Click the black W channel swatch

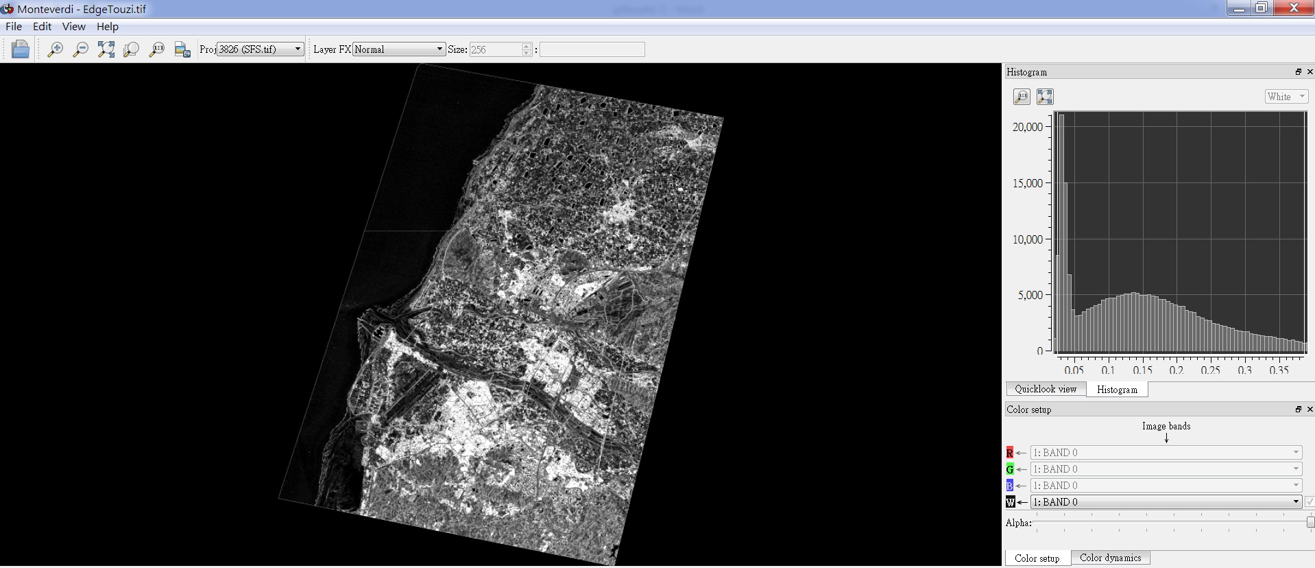point(1010,502)
